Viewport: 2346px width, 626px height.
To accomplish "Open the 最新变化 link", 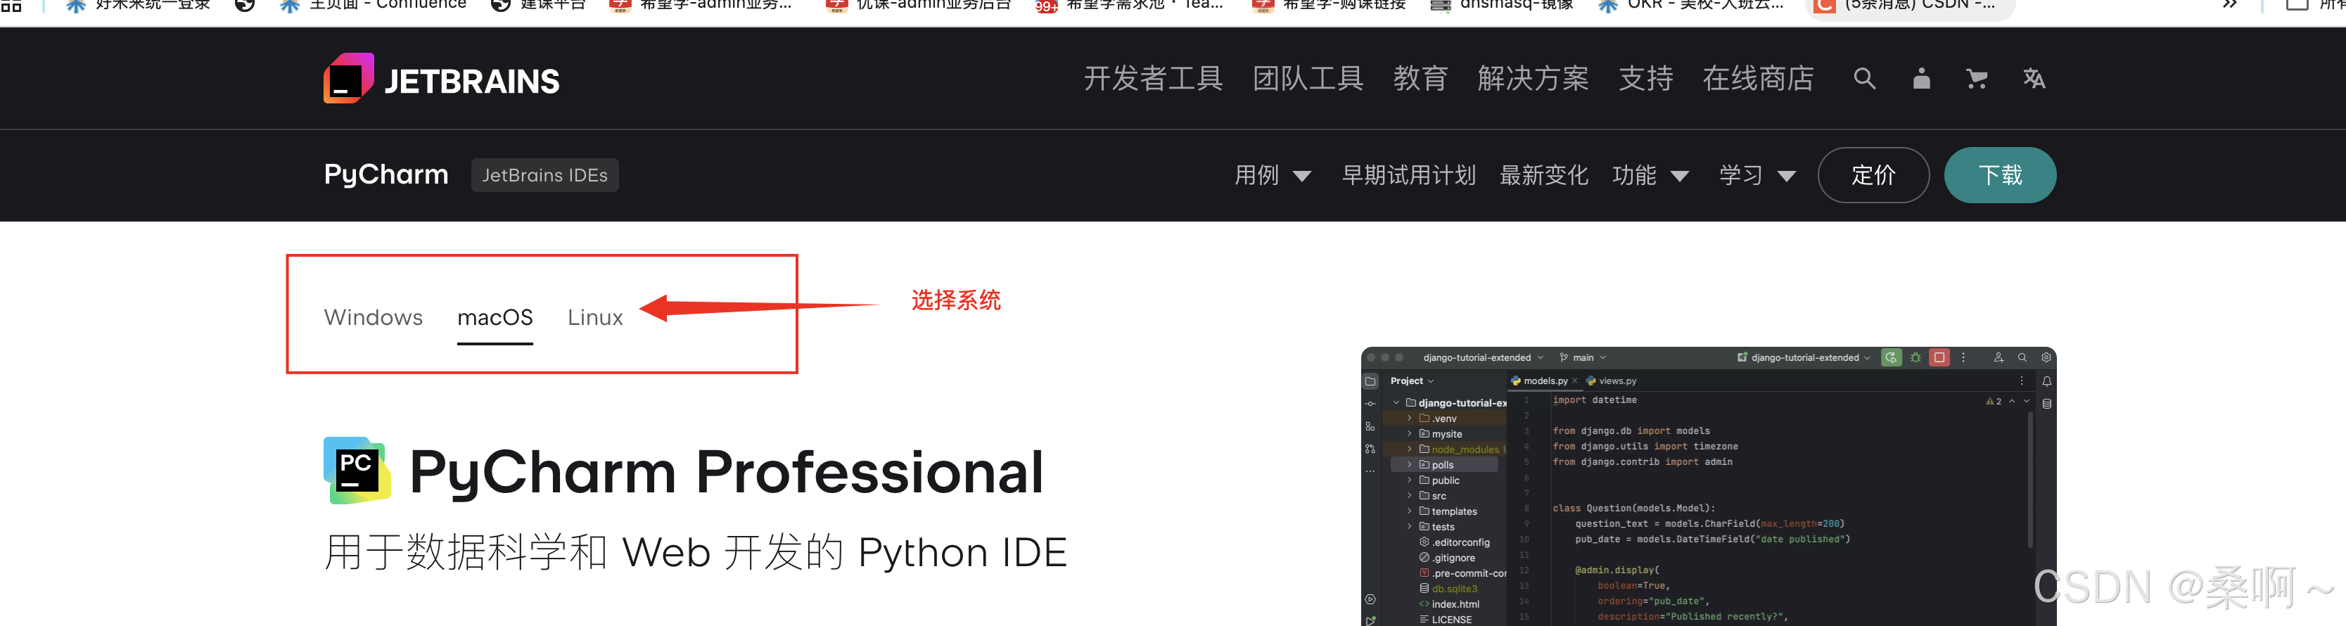I will (x=1543, y=175).
